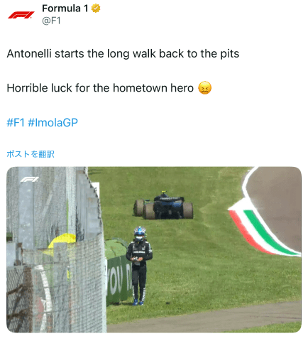Click the driver's helmet in the video
The width and height of the screenshot is (308, 341).
140,234
